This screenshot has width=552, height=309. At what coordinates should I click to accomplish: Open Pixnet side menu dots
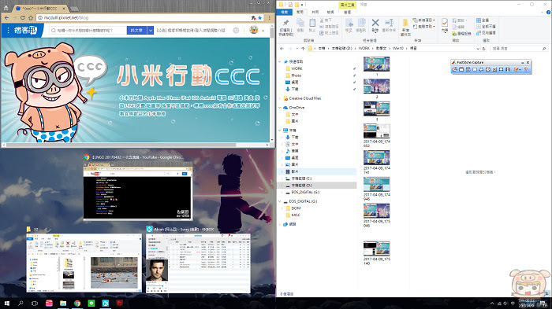tap(8, 31)
